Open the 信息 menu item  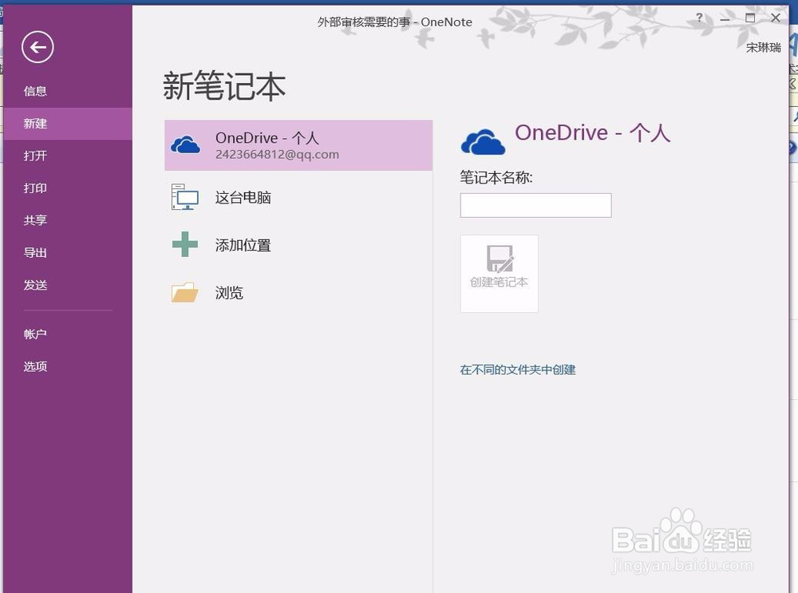[35, 91]
